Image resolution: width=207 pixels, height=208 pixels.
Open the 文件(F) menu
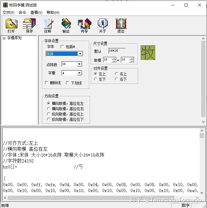[x=9, y=13]
